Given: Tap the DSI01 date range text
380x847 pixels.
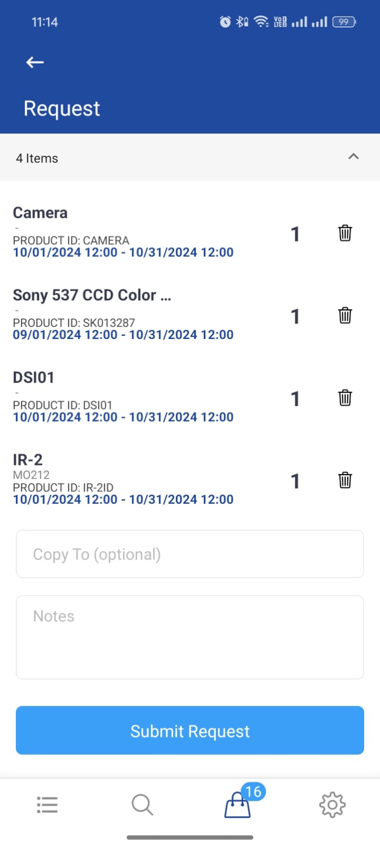Looking at the screenshot, I should 123,417.
